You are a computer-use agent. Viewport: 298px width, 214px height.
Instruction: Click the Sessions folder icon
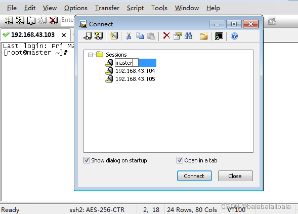[100, 54]
